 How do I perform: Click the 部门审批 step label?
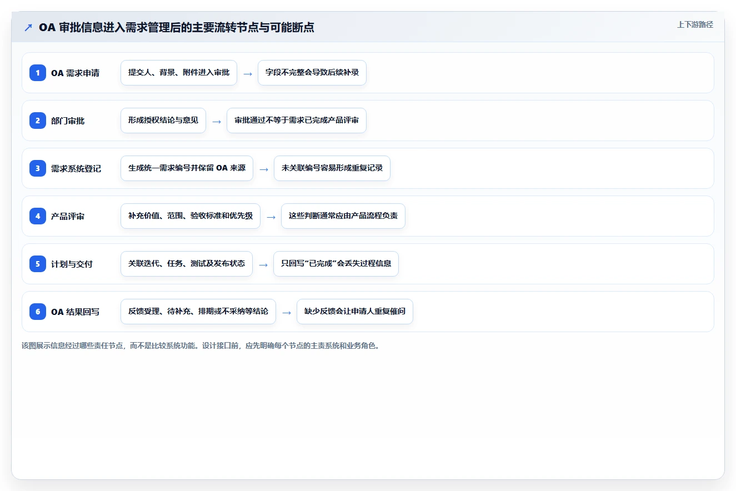[x=68, y=121]
